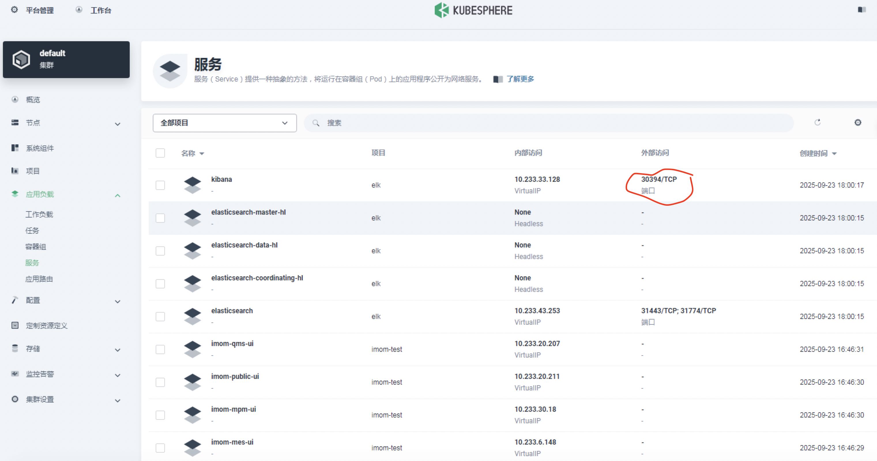
Task: Select the imom-qms-ui row checkbox
Action: click(160, 349)
